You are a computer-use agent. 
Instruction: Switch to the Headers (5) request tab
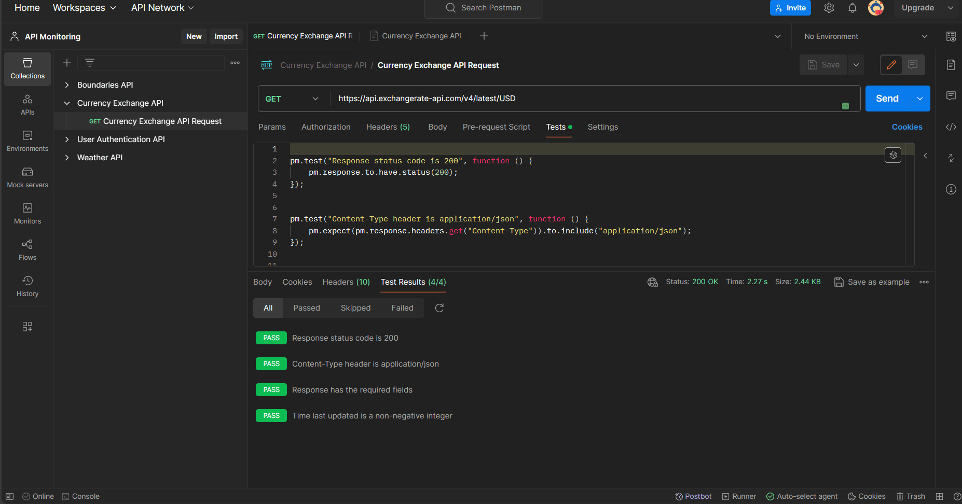(x=388, y=127)
